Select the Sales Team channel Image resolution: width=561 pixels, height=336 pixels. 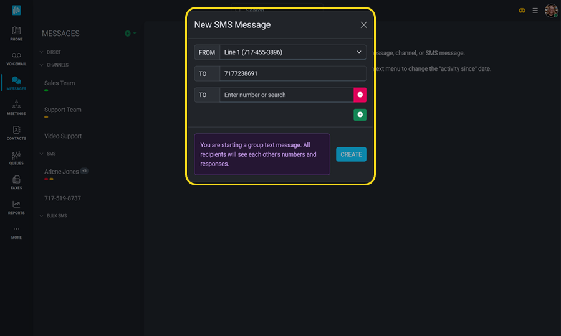point(59,83)
